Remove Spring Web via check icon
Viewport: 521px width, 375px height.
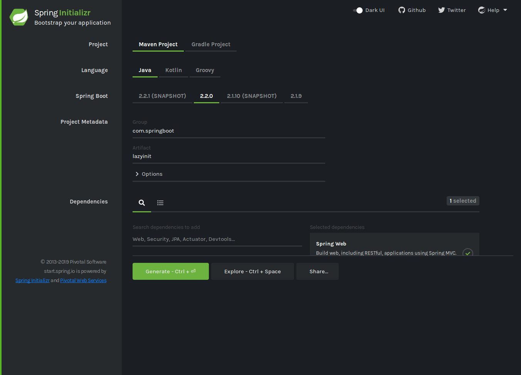pyautogui.click(x=468, y=253)
